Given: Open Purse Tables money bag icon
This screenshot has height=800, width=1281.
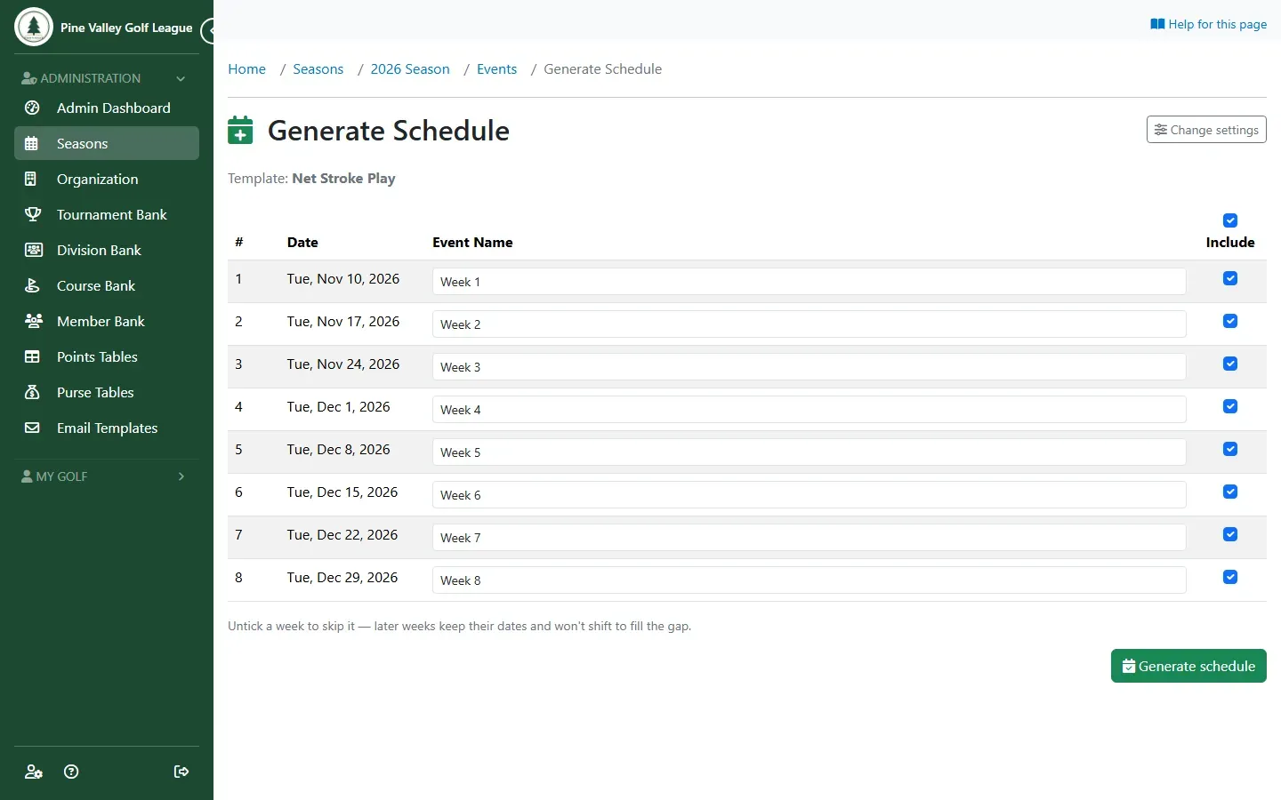Looking at the screenshot, I should 33,392.
